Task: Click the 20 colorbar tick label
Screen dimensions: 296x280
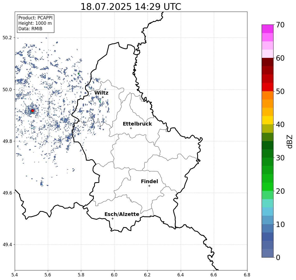Action: point(280,191)
